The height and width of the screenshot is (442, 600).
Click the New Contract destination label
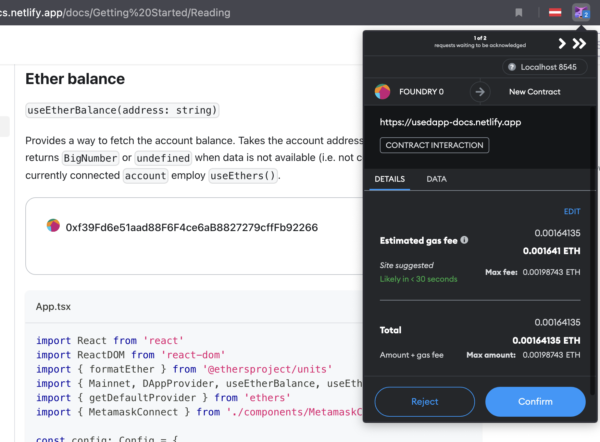[534, 92]
